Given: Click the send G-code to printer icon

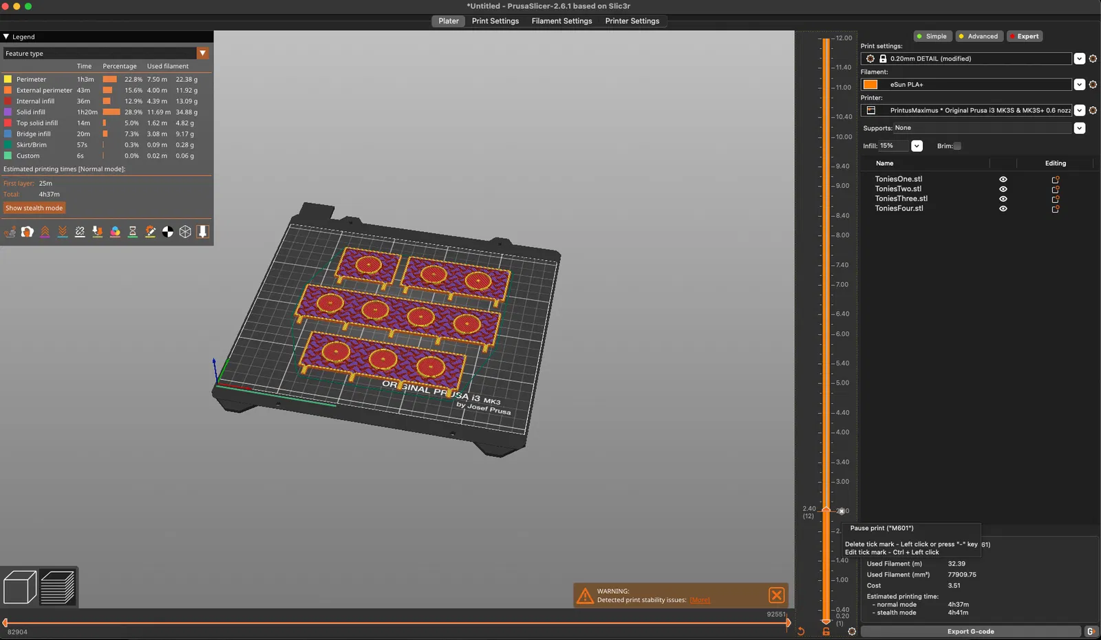Looking at the screenshot, I should coord(1091,631).
